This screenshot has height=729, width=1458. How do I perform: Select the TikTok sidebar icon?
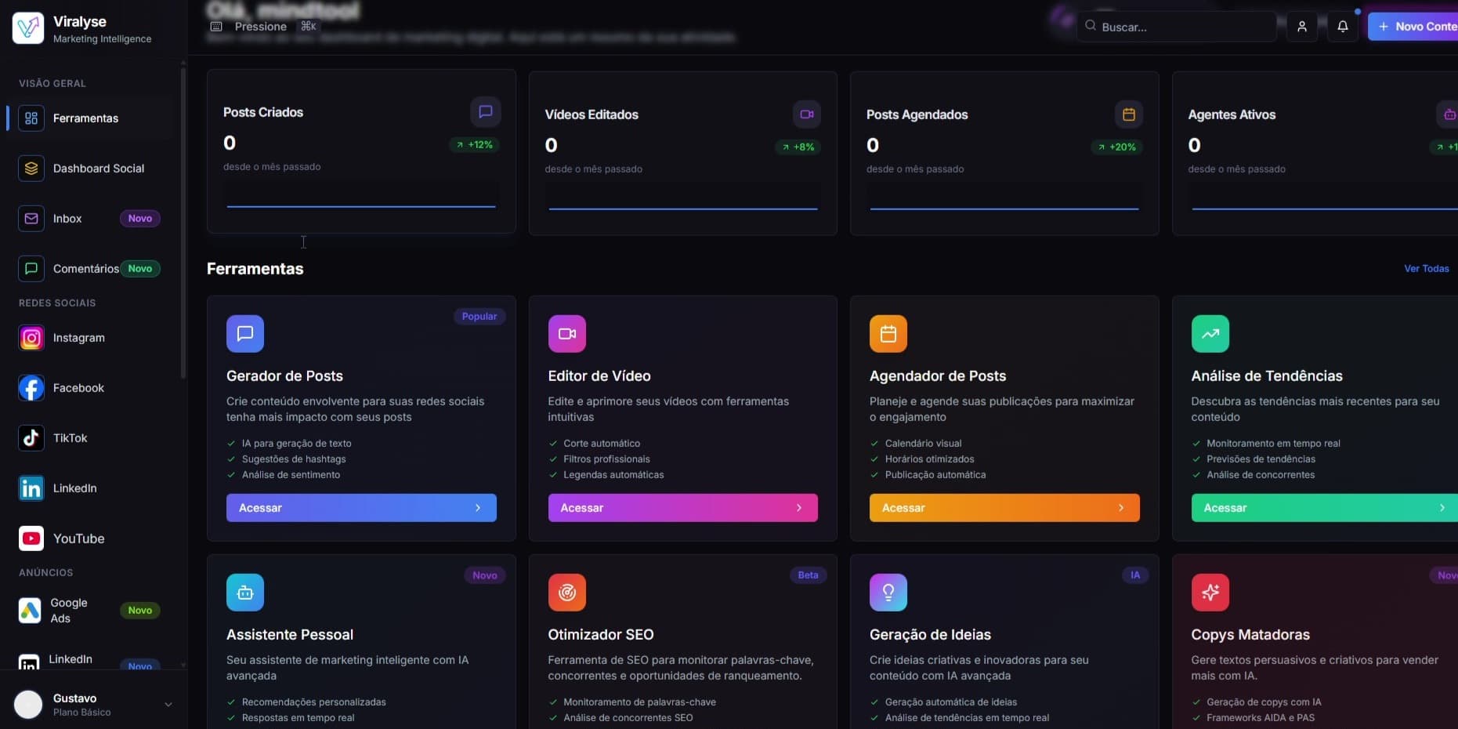click(x=31, y=438)
